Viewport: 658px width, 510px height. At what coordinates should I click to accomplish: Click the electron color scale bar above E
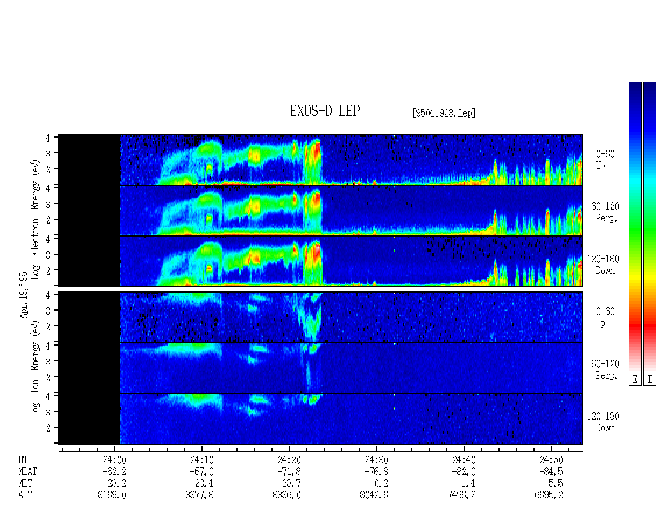(635, 227)
